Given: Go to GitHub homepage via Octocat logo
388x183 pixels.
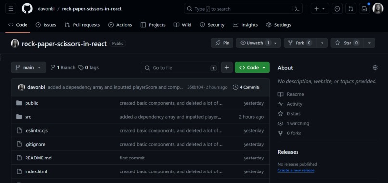Looking at the screenshot, I should point(27,9).
